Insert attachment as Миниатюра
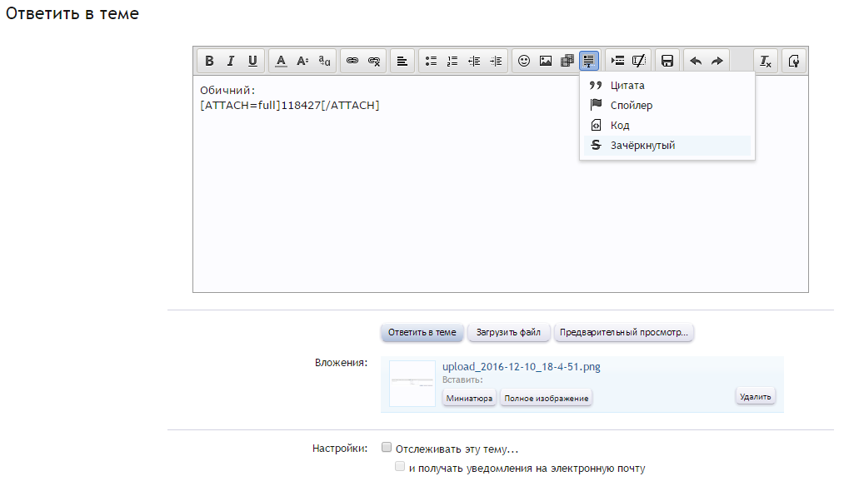The width and height of the screenshot is (849, 496). [469, 398]
